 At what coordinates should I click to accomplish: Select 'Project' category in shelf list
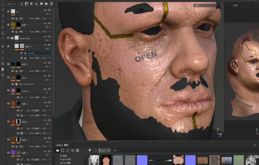(65, 159)
